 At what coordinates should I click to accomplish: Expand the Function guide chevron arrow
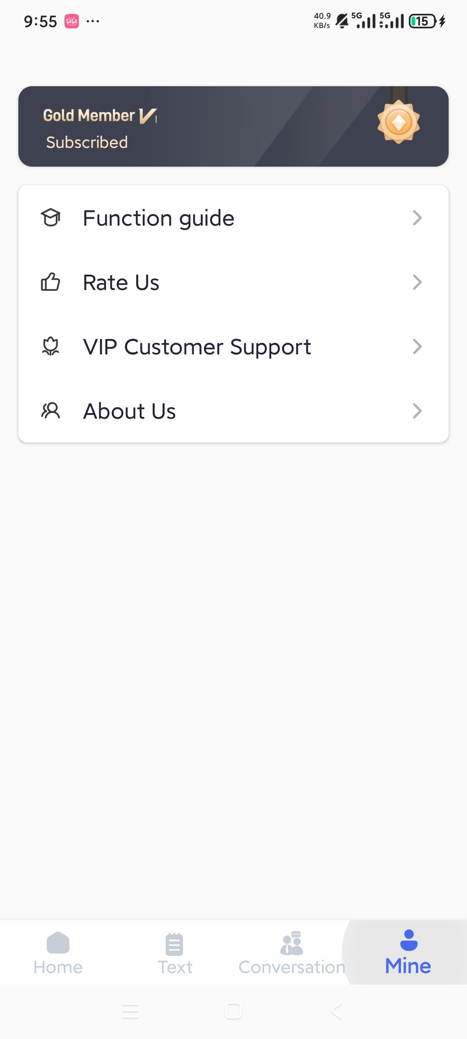(x=418, y=218)
